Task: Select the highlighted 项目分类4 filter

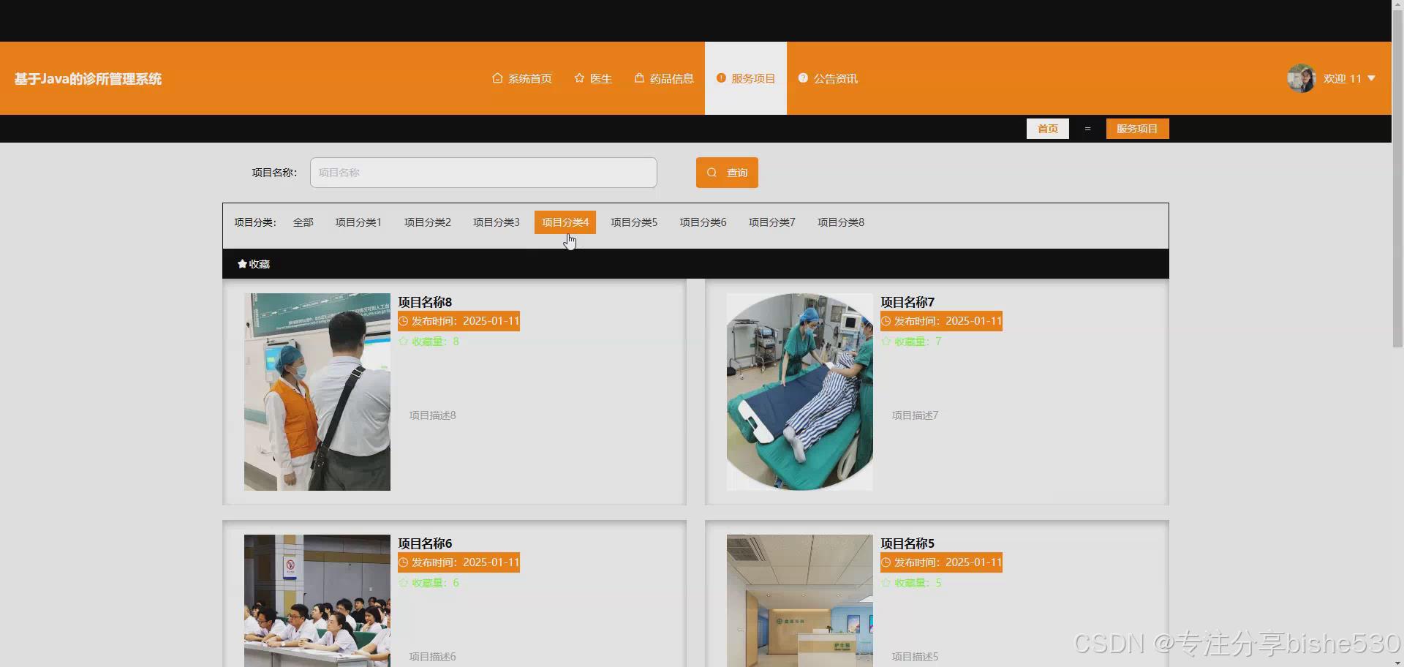Action: pos(565,222)
